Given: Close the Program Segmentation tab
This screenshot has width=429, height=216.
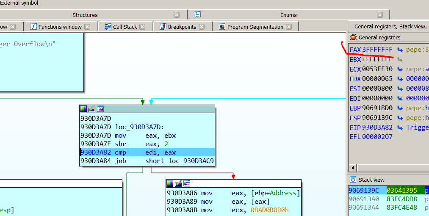Looking at the screenshot, I should click(289, 27).
